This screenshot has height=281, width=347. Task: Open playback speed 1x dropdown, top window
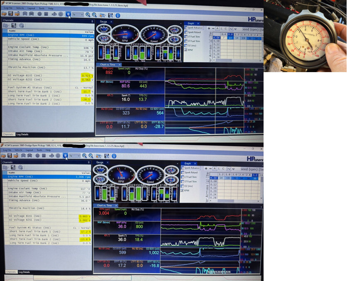pyautogui.click(x=78, y=15)
